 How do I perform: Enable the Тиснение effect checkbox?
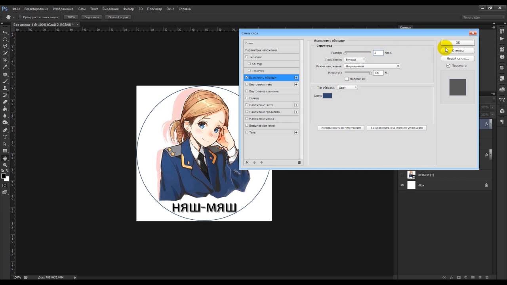[246, 57]
